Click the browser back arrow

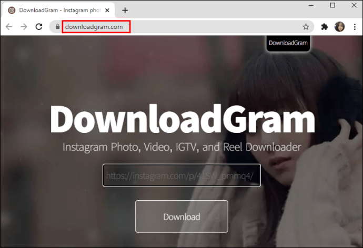[9, 27]
